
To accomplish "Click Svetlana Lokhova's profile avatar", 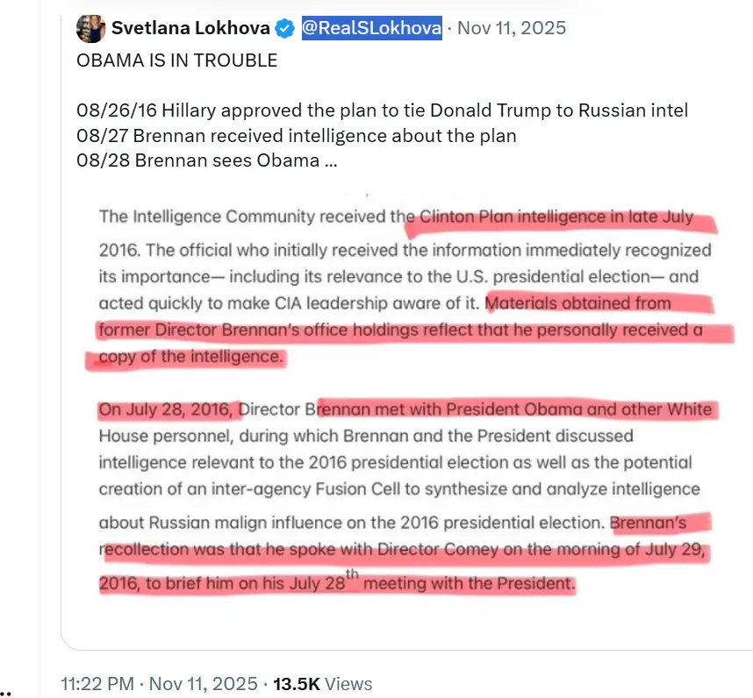I will point(90,28).
